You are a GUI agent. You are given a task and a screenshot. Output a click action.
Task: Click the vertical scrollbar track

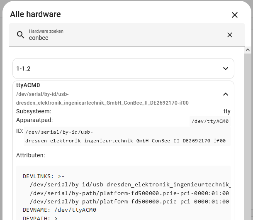point(248,136)
